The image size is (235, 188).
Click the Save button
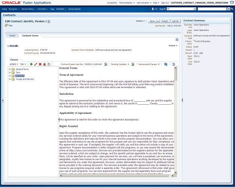click(152, 21)
